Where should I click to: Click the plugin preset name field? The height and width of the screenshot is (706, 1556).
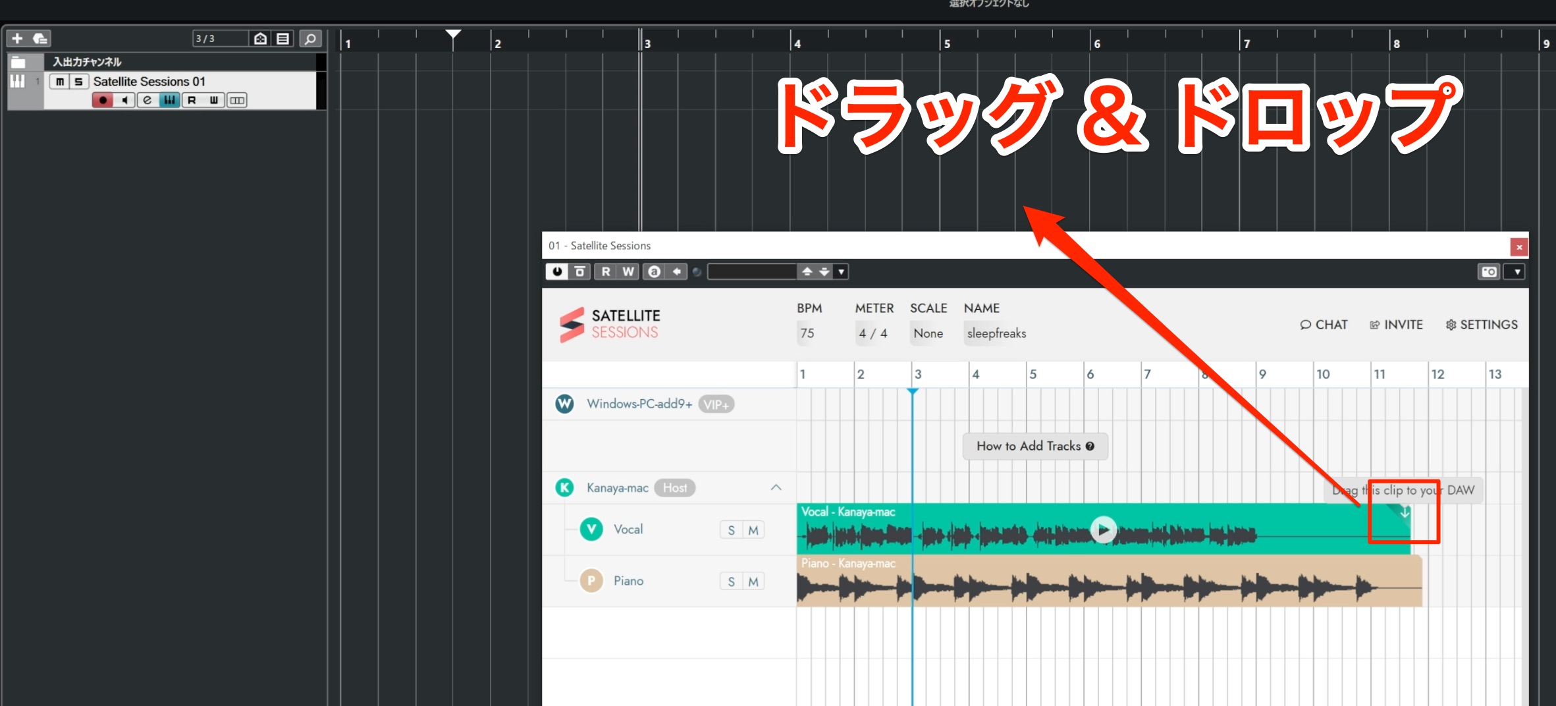pyautogui.click(x=752, y=271)
